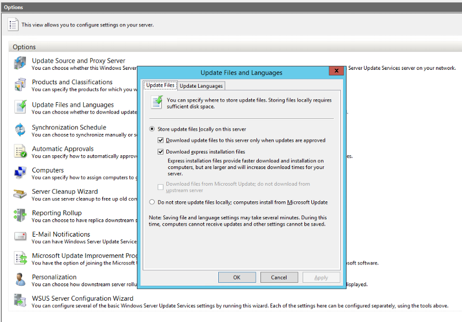The height and width of the screenshot is (322, 462).
Task: Toggle Download express installation files checkbox
Action: (x=161, y=152)
